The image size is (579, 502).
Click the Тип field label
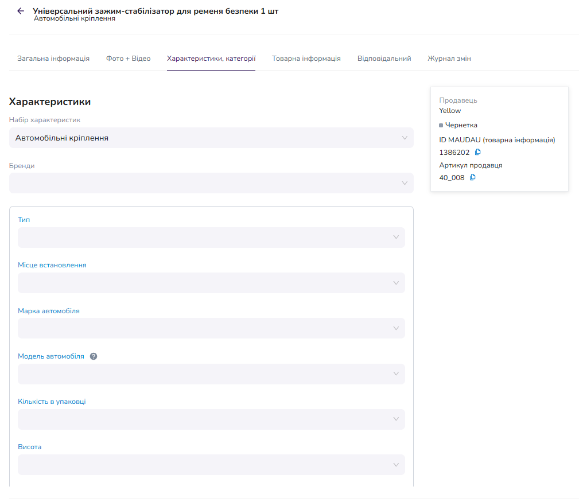click(24, 220)
